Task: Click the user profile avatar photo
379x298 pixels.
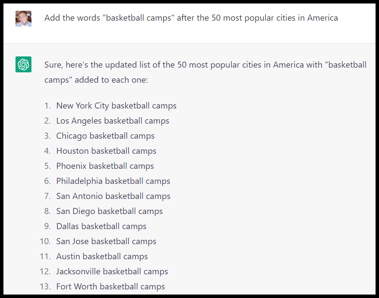Action: (23, 19)
